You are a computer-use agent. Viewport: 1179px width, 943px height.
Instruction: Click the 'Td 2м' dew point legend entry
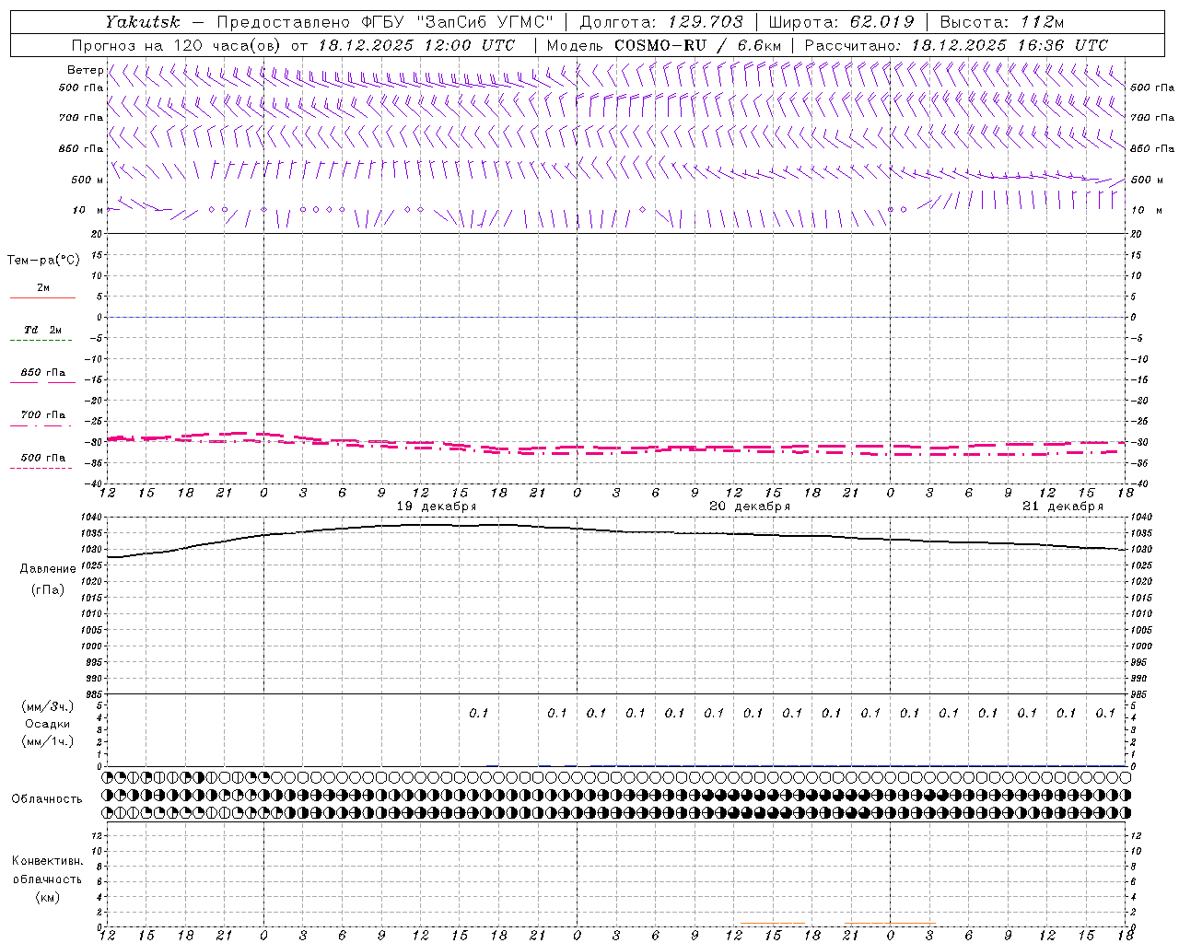(43, 330)
